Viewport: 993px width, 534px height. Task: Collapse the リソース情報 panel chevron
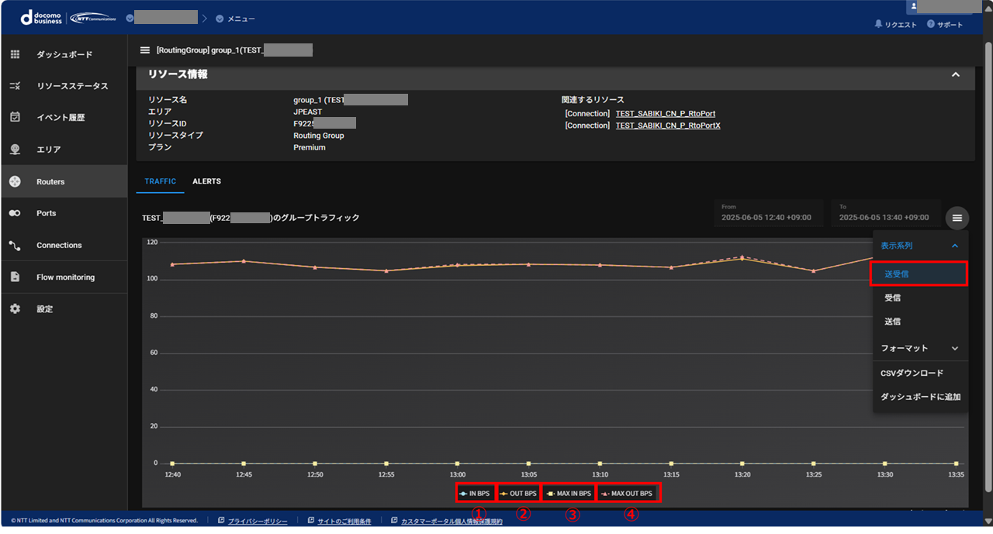tap(956, 74)
